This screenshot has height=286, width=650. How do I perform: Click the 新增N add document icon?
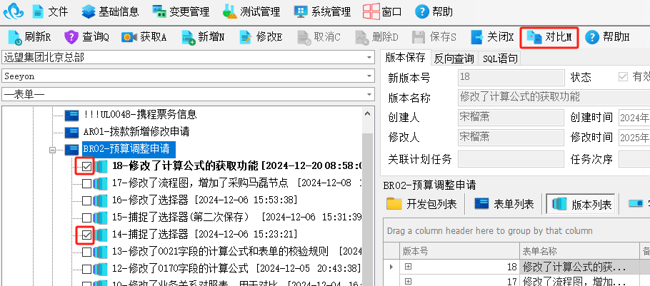pyautogui.click(x=189, y=37)
